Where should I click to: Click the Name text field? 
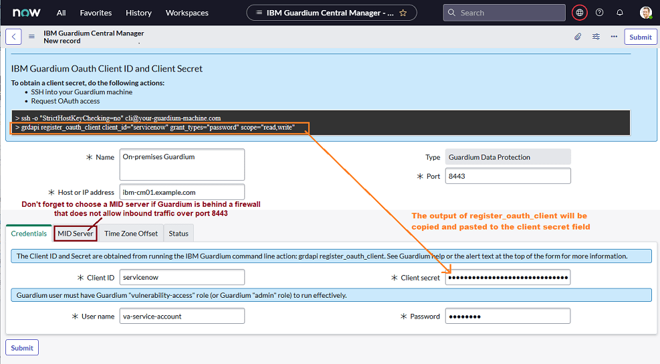coord(182,165)
